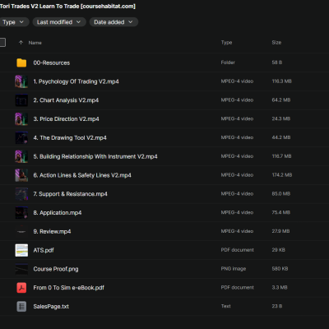Click thumbnail of Chart Analysis V2.mp4
329x329 pixels.
click(21, 100)
